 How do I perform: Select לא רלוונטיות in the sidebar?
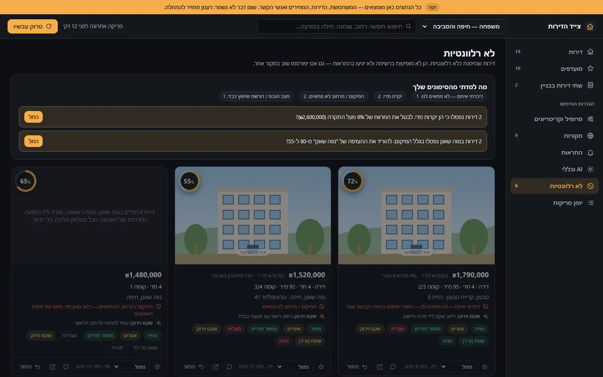554,186
